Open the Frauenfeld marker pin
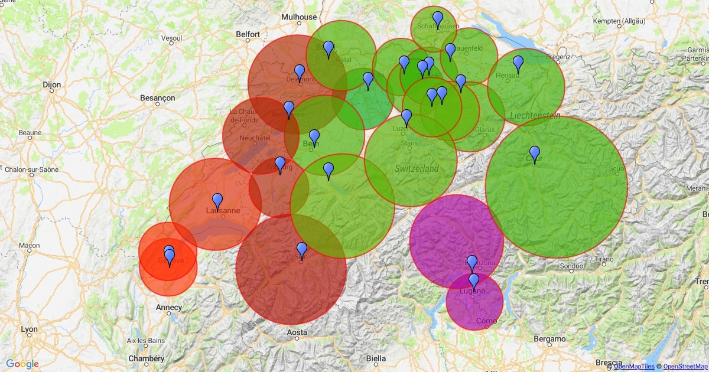Screen dimensions: 709x372 coord(450,51)
